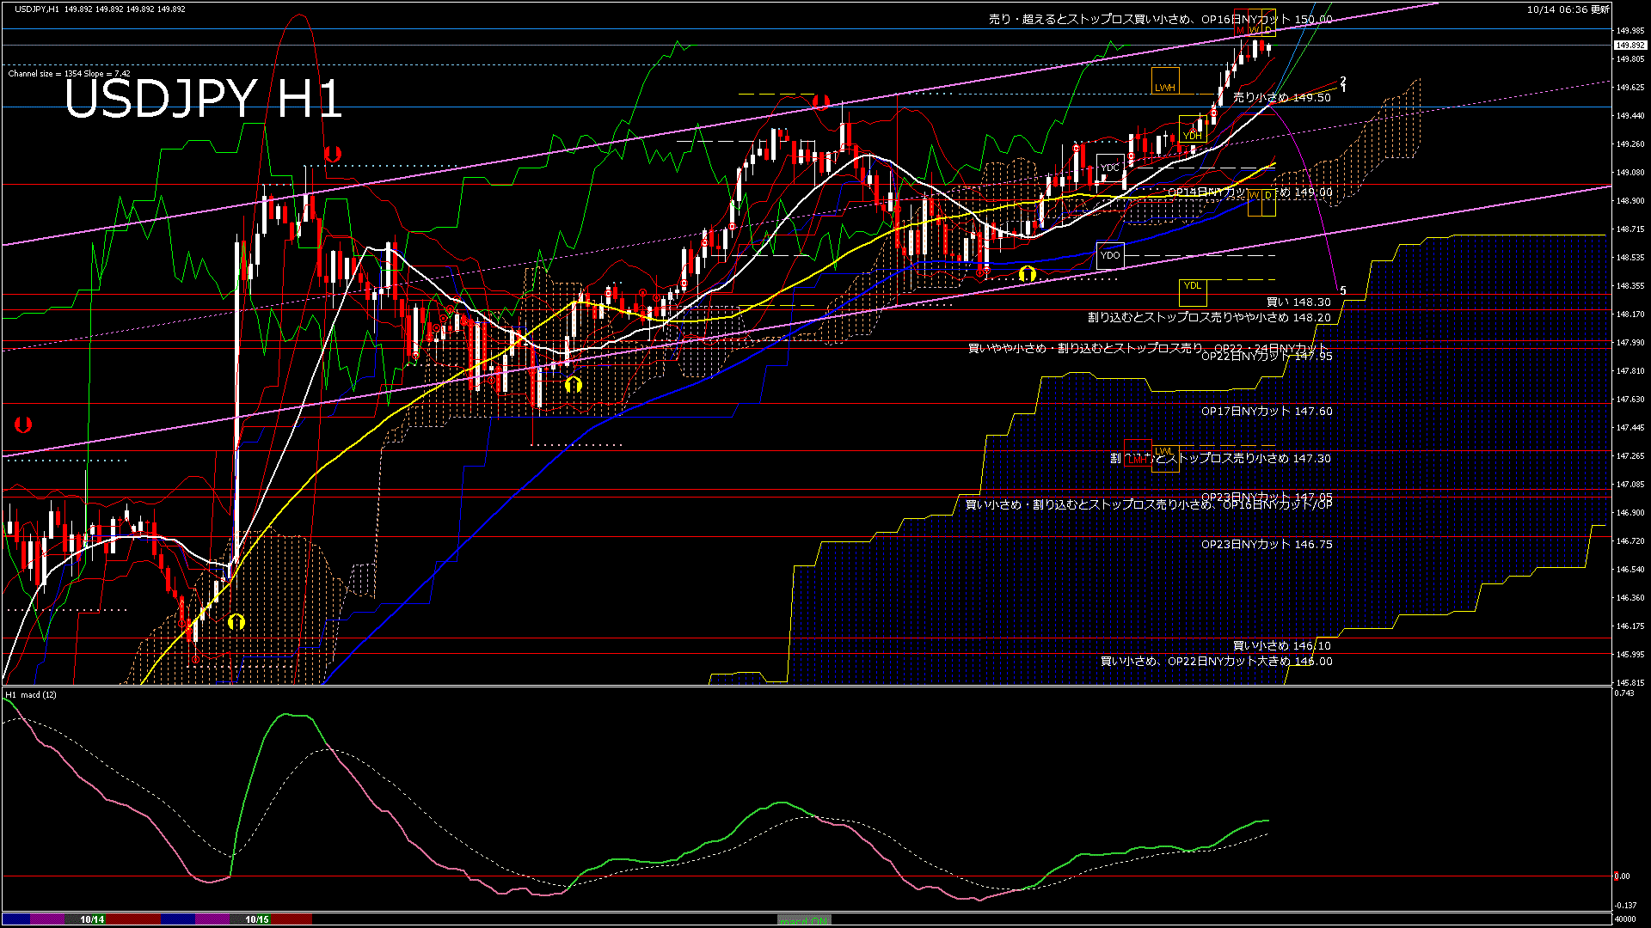Click the current price tag 149.892
This screenshot has width=1651, height=928.
click(x=1630, y=45)
